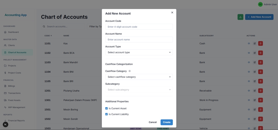The width and height of the screenshot is (278, 130).
Task: Open WIP Management in the sidebar
Action: coord(17,107)
